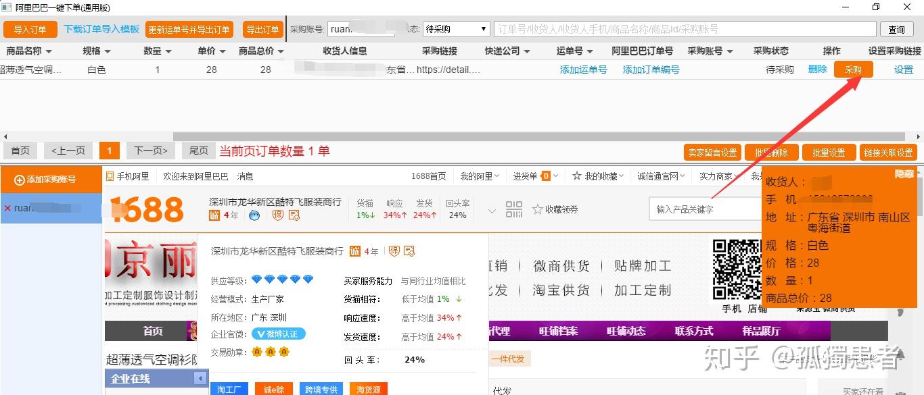The image size is (924, 395).
Task: Open the 旺铺档案 tab
Action: tap(558, 331)
